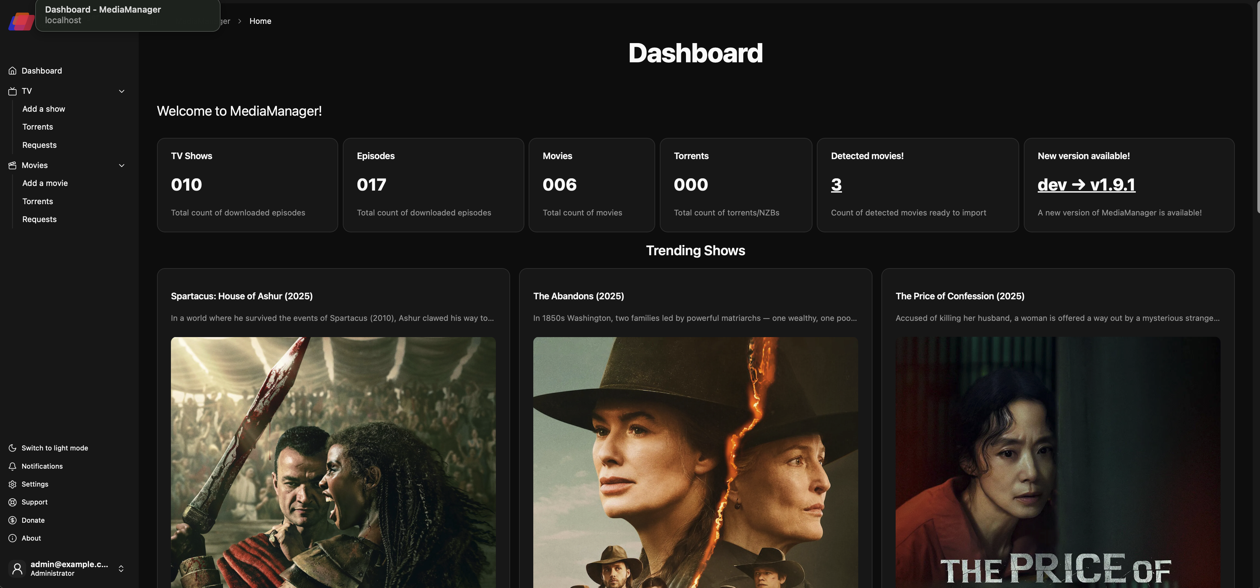
Task: Open the dev to v1.9.1 update link
Action: point(1086,185)
